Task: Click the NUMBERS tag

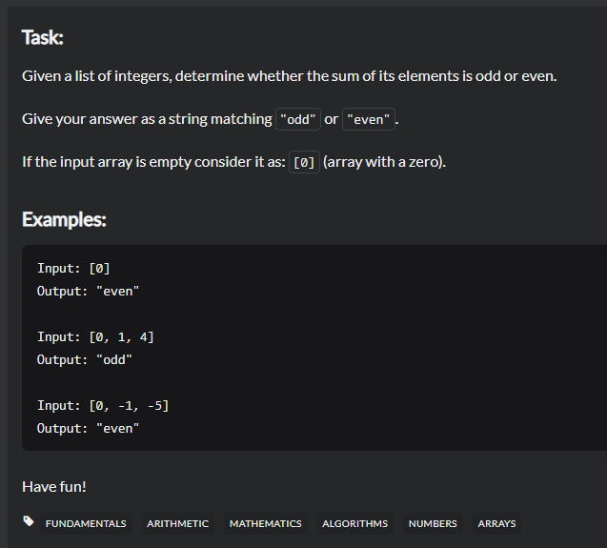Action: pos(433,523)
